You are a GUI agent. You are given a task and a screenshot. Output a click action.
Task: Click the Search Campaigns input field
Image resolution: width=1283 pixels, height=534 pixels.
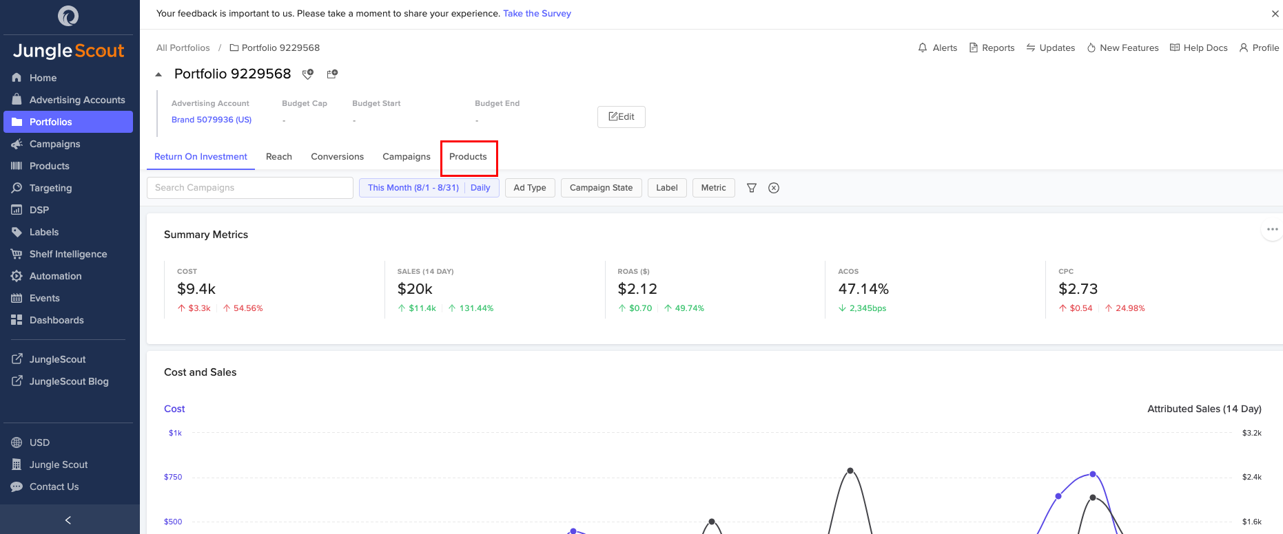[250, 188]
